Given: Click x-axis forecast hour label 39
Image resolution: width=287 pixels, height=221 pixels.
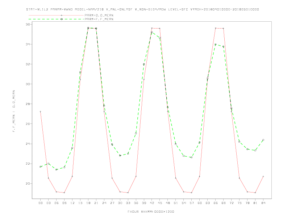Looking at the screenshot, I should pyautogui.click(x=144, y=203).
